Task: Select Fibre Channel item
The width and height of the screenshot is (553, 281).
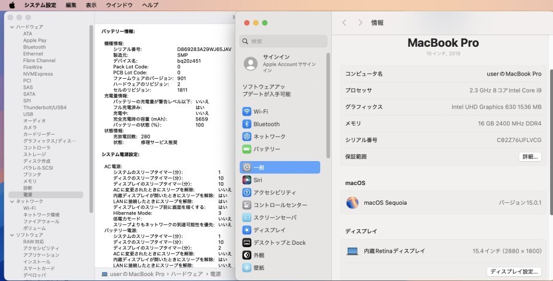Action: (x=39, y=60)
